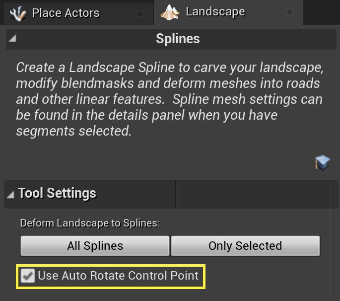Click the Create a Landscape Spline description

[x=170, y=99]
